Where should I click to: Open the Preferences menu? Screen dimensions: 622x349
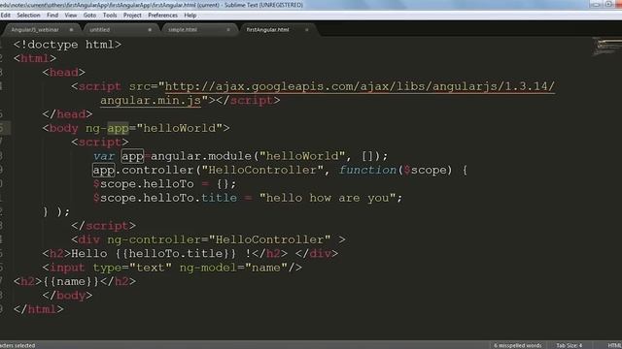[162, 16]
